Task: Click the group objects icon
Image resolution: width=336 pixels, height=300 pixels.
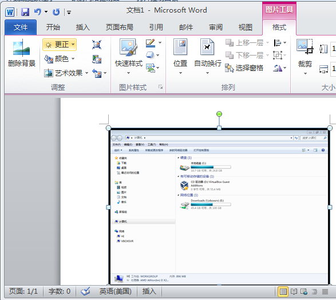Action: (278, 56)
